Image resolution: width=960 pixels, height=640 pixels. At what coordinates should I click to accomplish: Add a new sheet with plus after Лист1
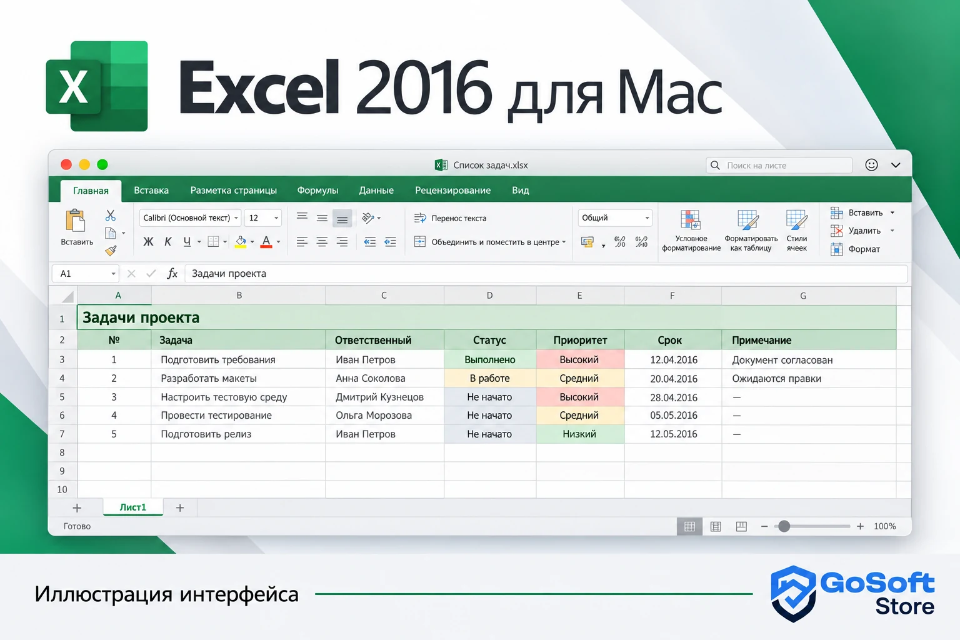pyautogui.click(x=180, y=507)
